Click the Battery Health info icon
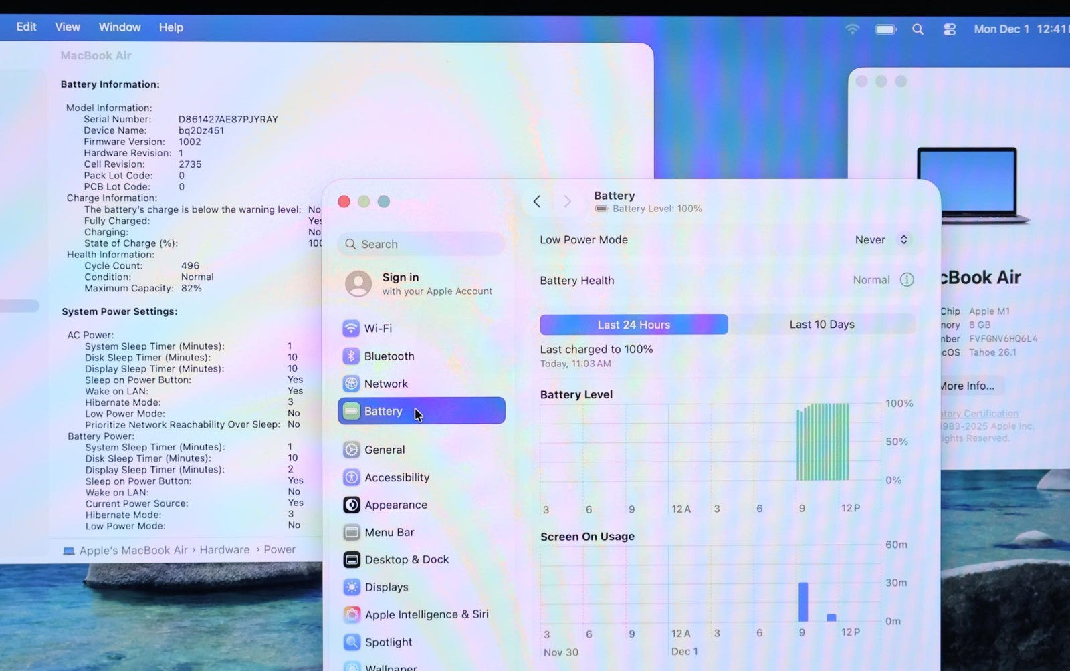The image size is (1070, 671). (x=906, y=280)
